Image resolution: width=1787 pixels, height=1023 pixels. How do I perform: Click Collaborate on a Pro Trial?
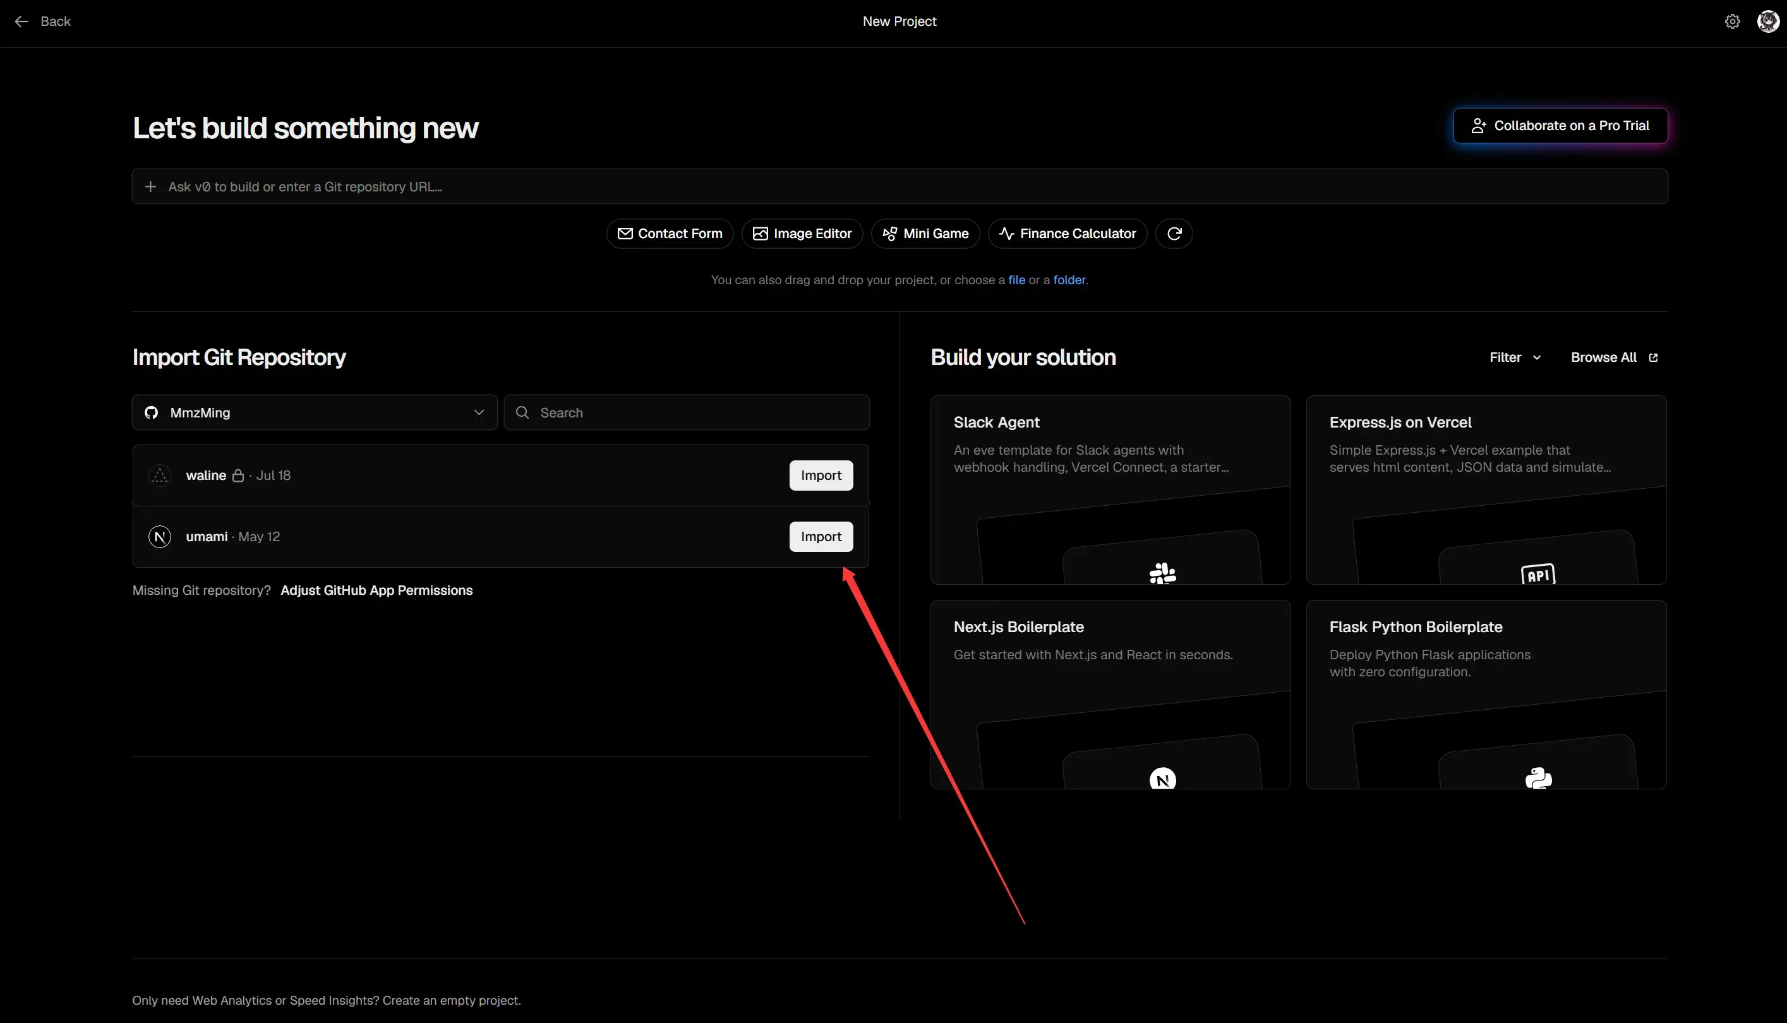(x=1560, y=126)
